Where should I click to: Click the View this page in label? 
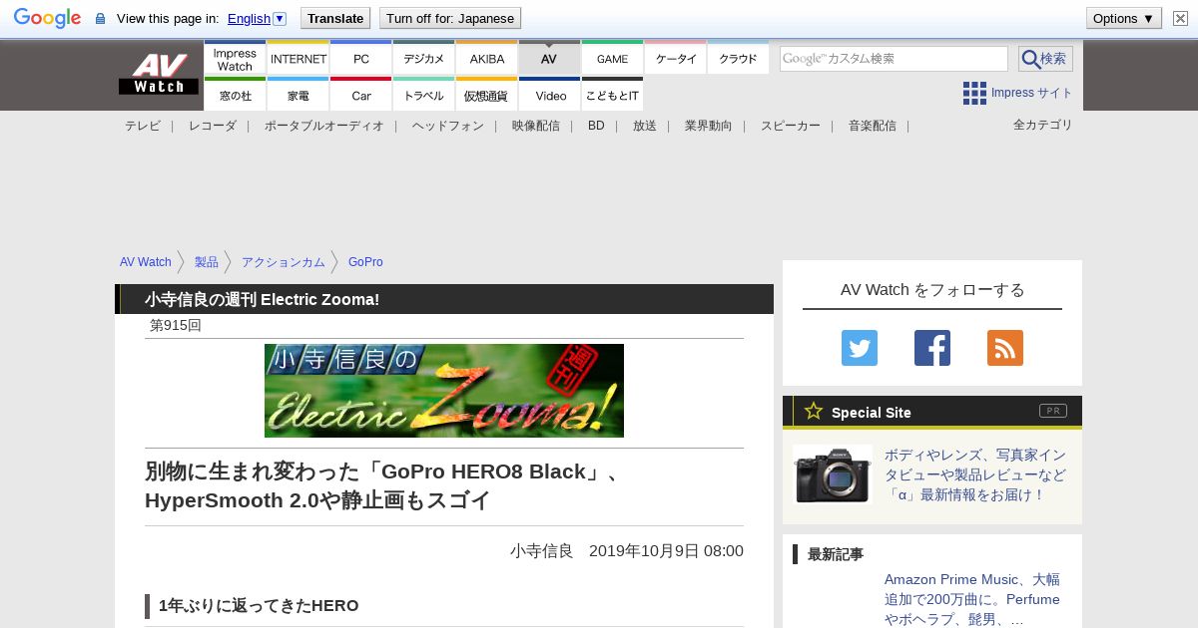click(x=168, y=18)
